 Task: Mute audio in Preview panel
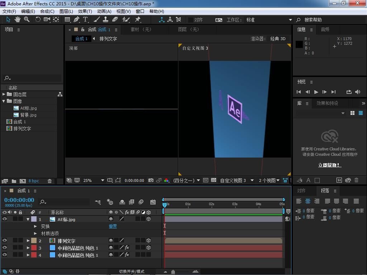(358, 92)
